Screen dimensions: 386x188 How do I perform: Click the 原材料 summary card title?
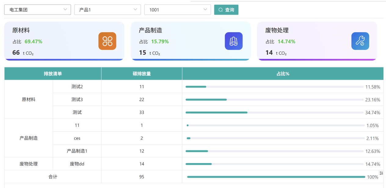21,30
